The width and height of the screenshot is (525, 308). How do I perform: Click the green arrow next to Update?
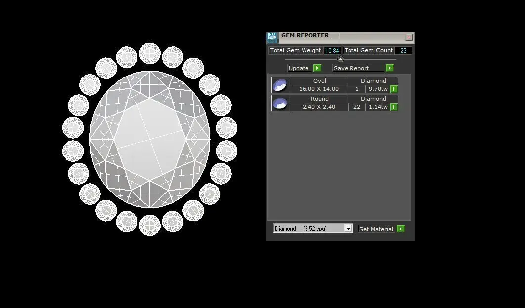pos(317,68)
